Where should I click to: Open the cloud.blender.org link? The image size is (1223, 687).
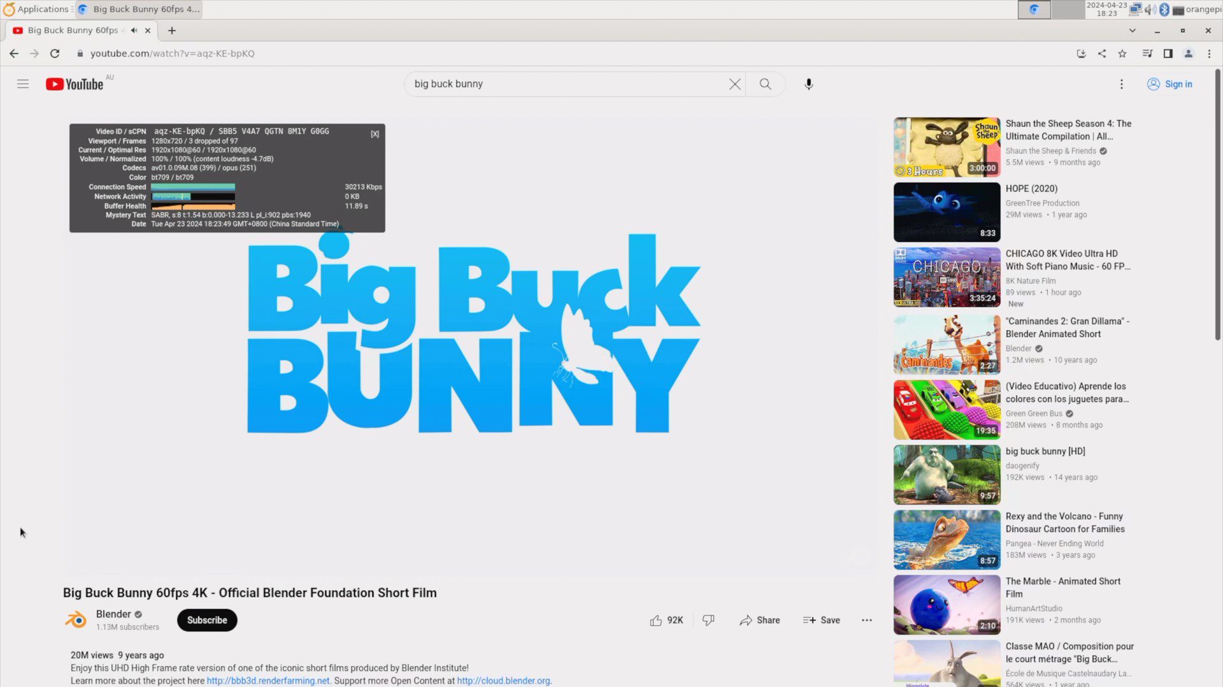503,681
